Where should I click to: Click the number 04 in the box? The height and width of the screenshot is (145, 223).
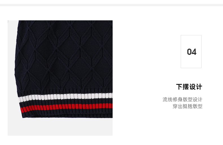pos(192,52)
